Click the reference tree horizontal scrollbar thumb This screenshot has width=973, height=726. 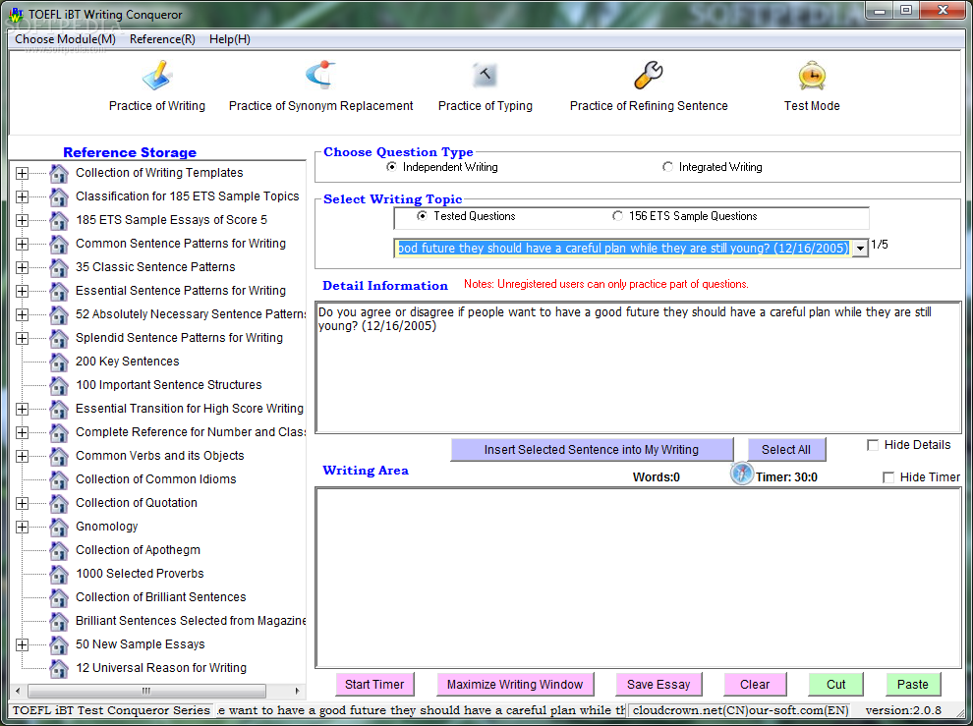pyautogui.click(x=147, y=691)
